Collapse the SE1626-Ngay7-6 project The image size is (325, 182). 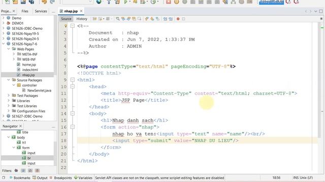(3, 44)
